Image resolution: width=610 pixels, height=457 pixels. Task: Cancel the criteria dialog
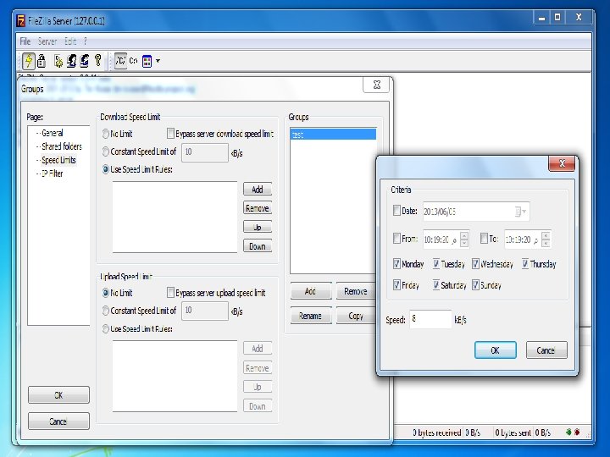(546, 350)
